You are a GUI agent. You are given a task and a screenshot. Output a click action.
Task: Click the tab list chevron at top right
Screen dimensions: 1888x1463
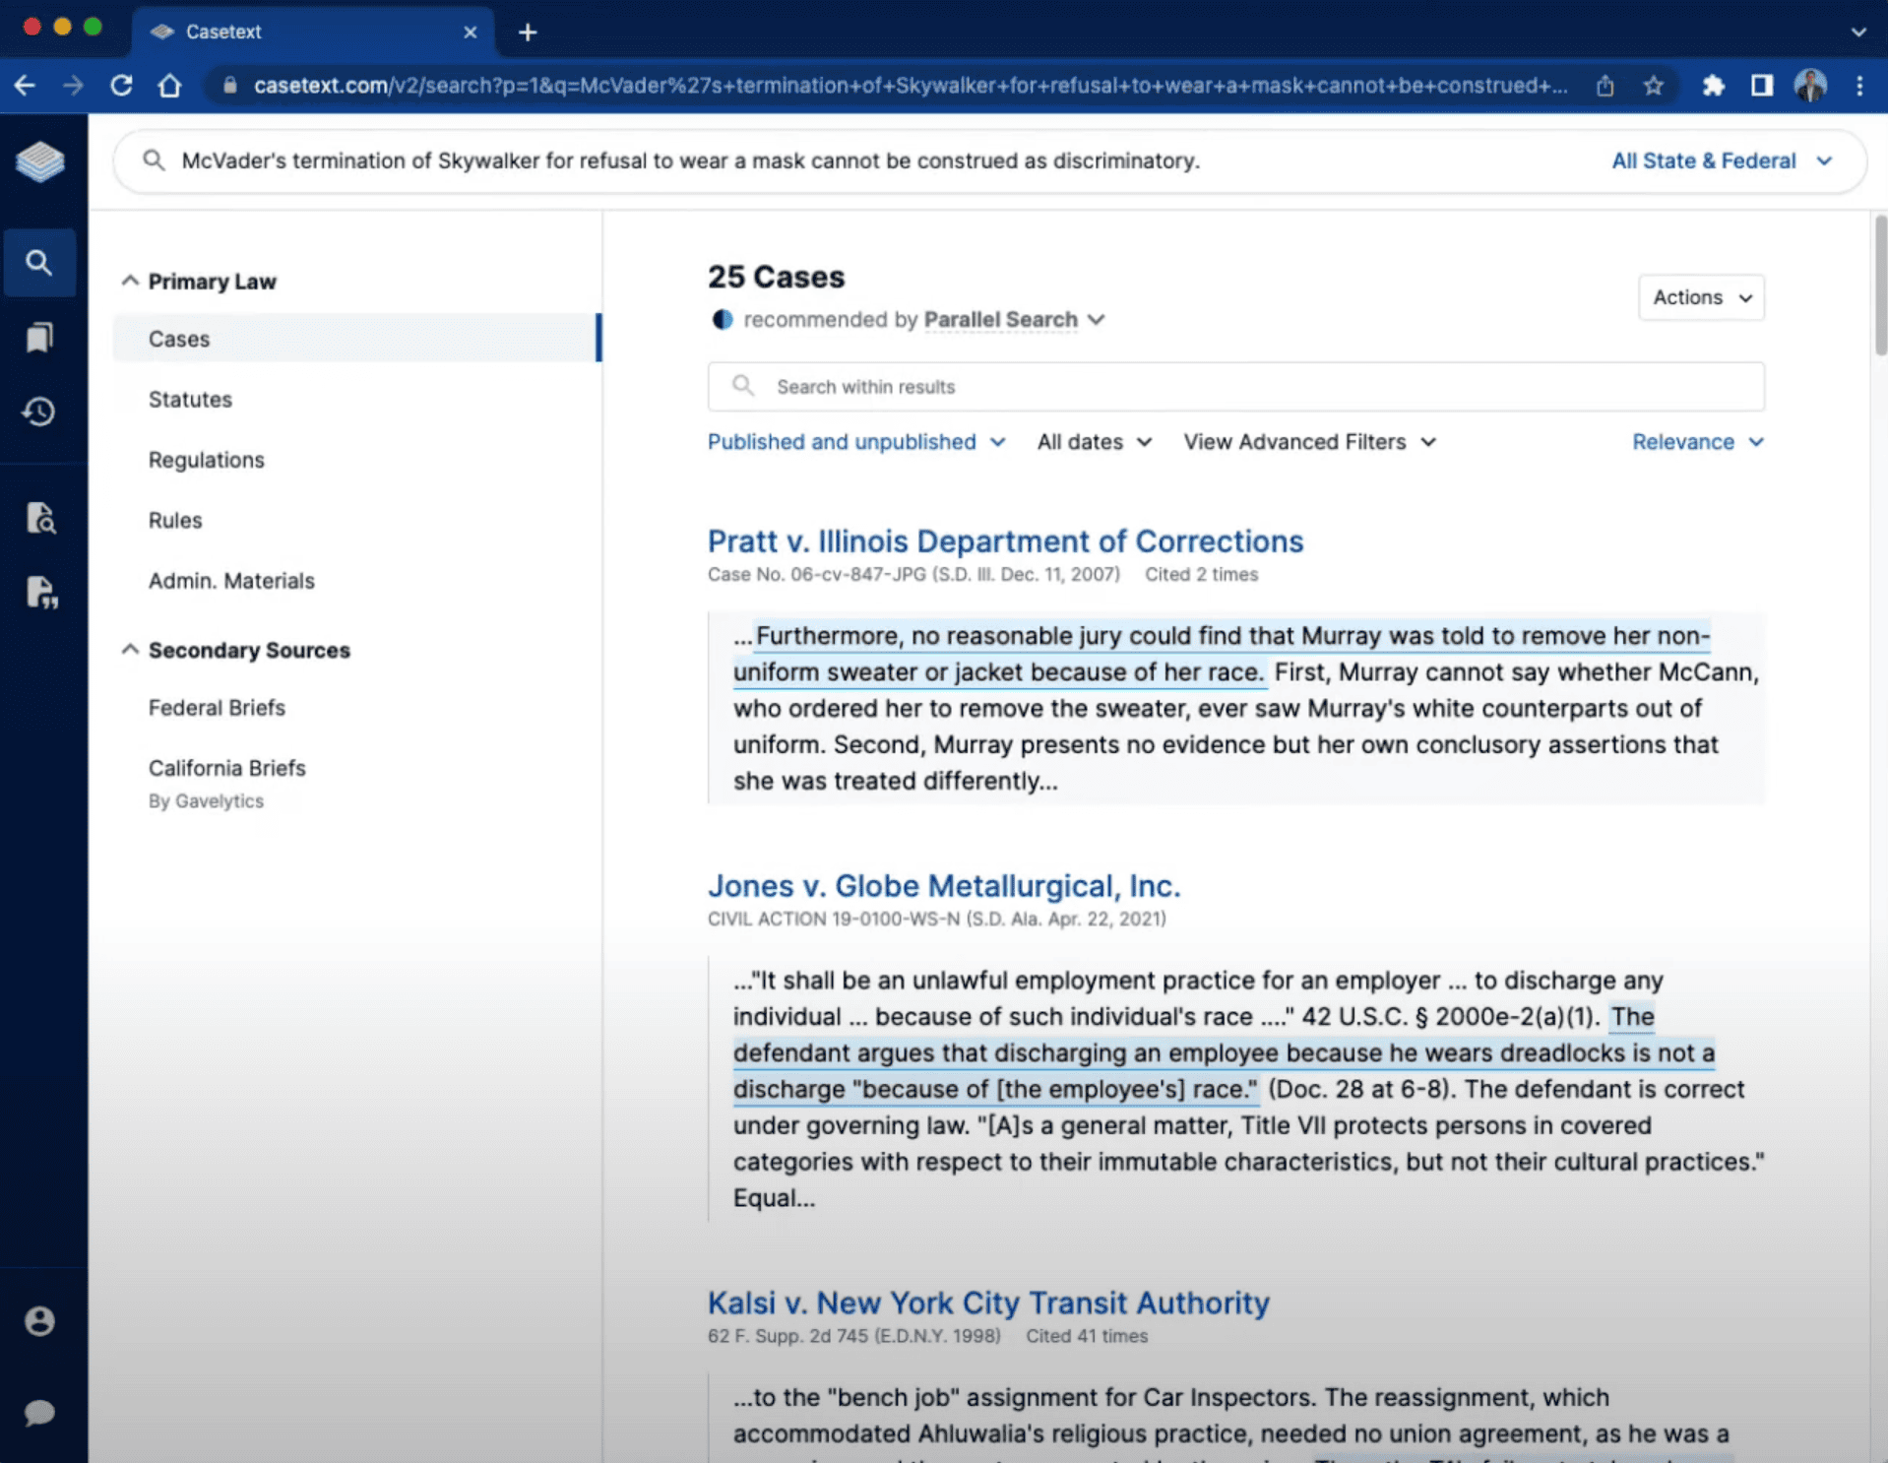[x=1858, y=32]
